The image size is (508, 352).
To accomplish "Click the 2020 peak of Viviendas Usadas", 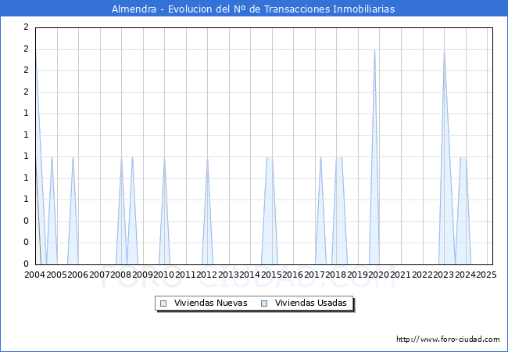I will tap(374, 52).
